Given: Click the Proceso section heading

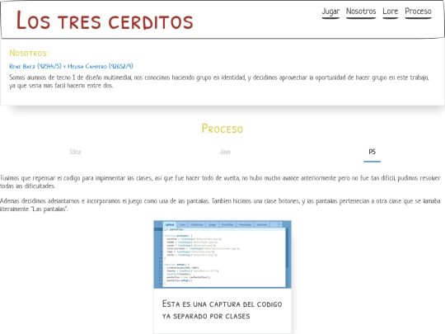Looking at the screenshot, I should coord(222,129).
